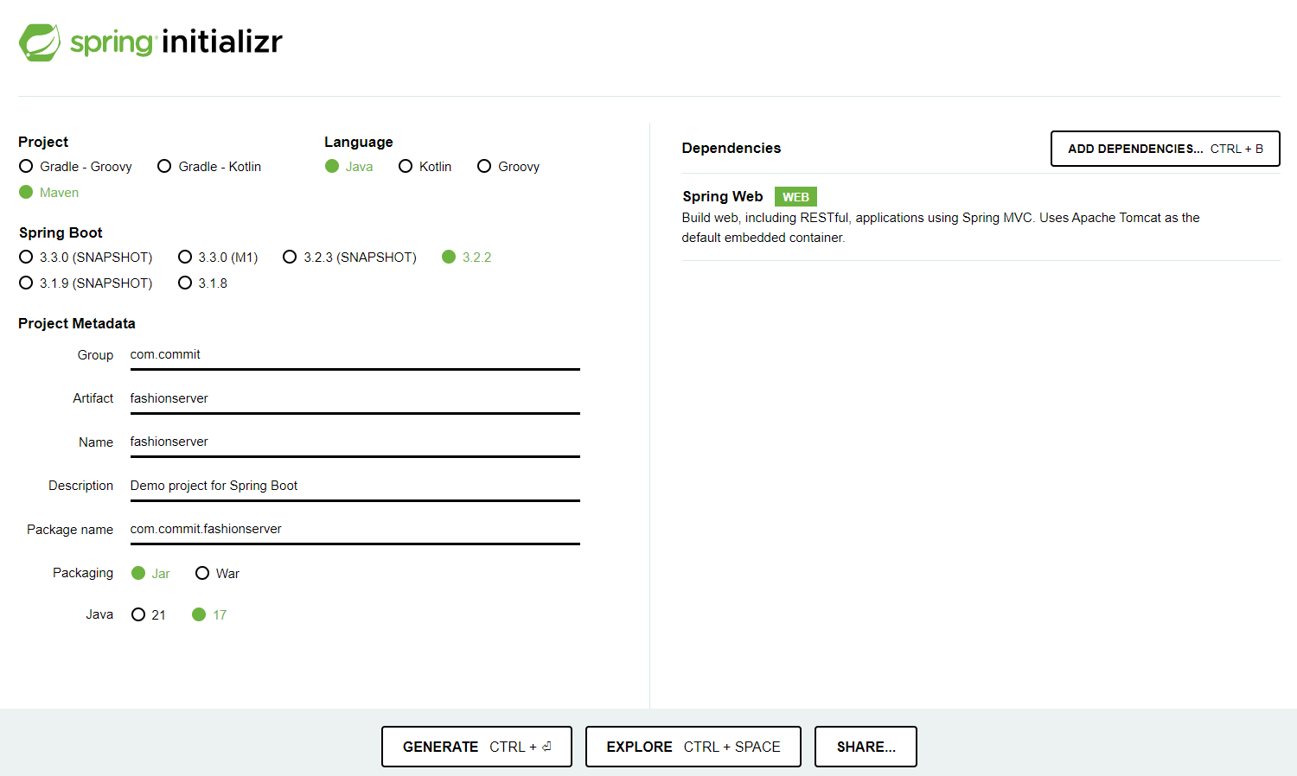
Task: Select Java version 17
Action: pos(209,615)
